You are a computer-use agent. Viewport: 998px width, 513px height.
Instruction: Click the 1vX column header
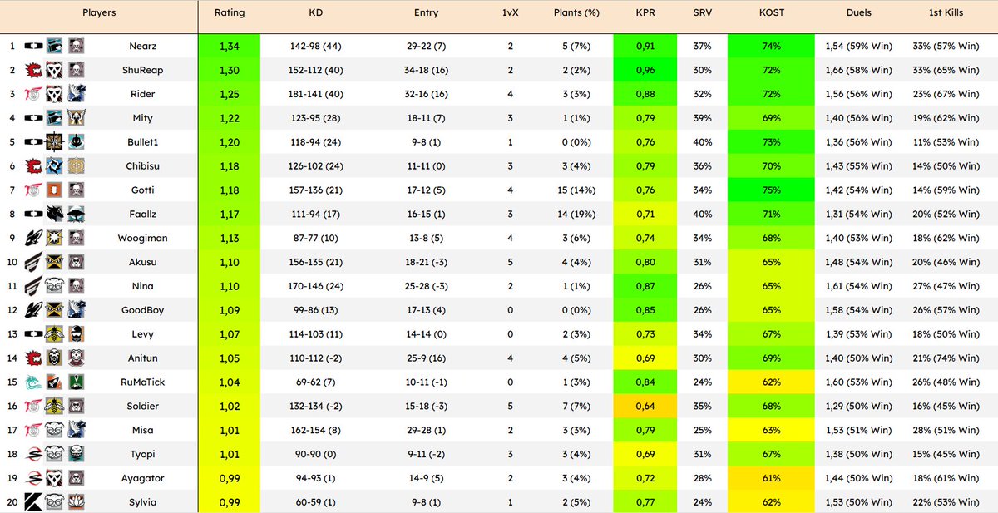pos(510,13)
